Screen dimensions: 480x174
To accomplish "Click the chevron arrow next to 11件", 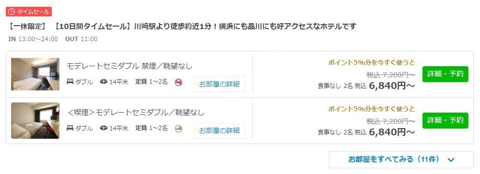I will click(451, 159).
